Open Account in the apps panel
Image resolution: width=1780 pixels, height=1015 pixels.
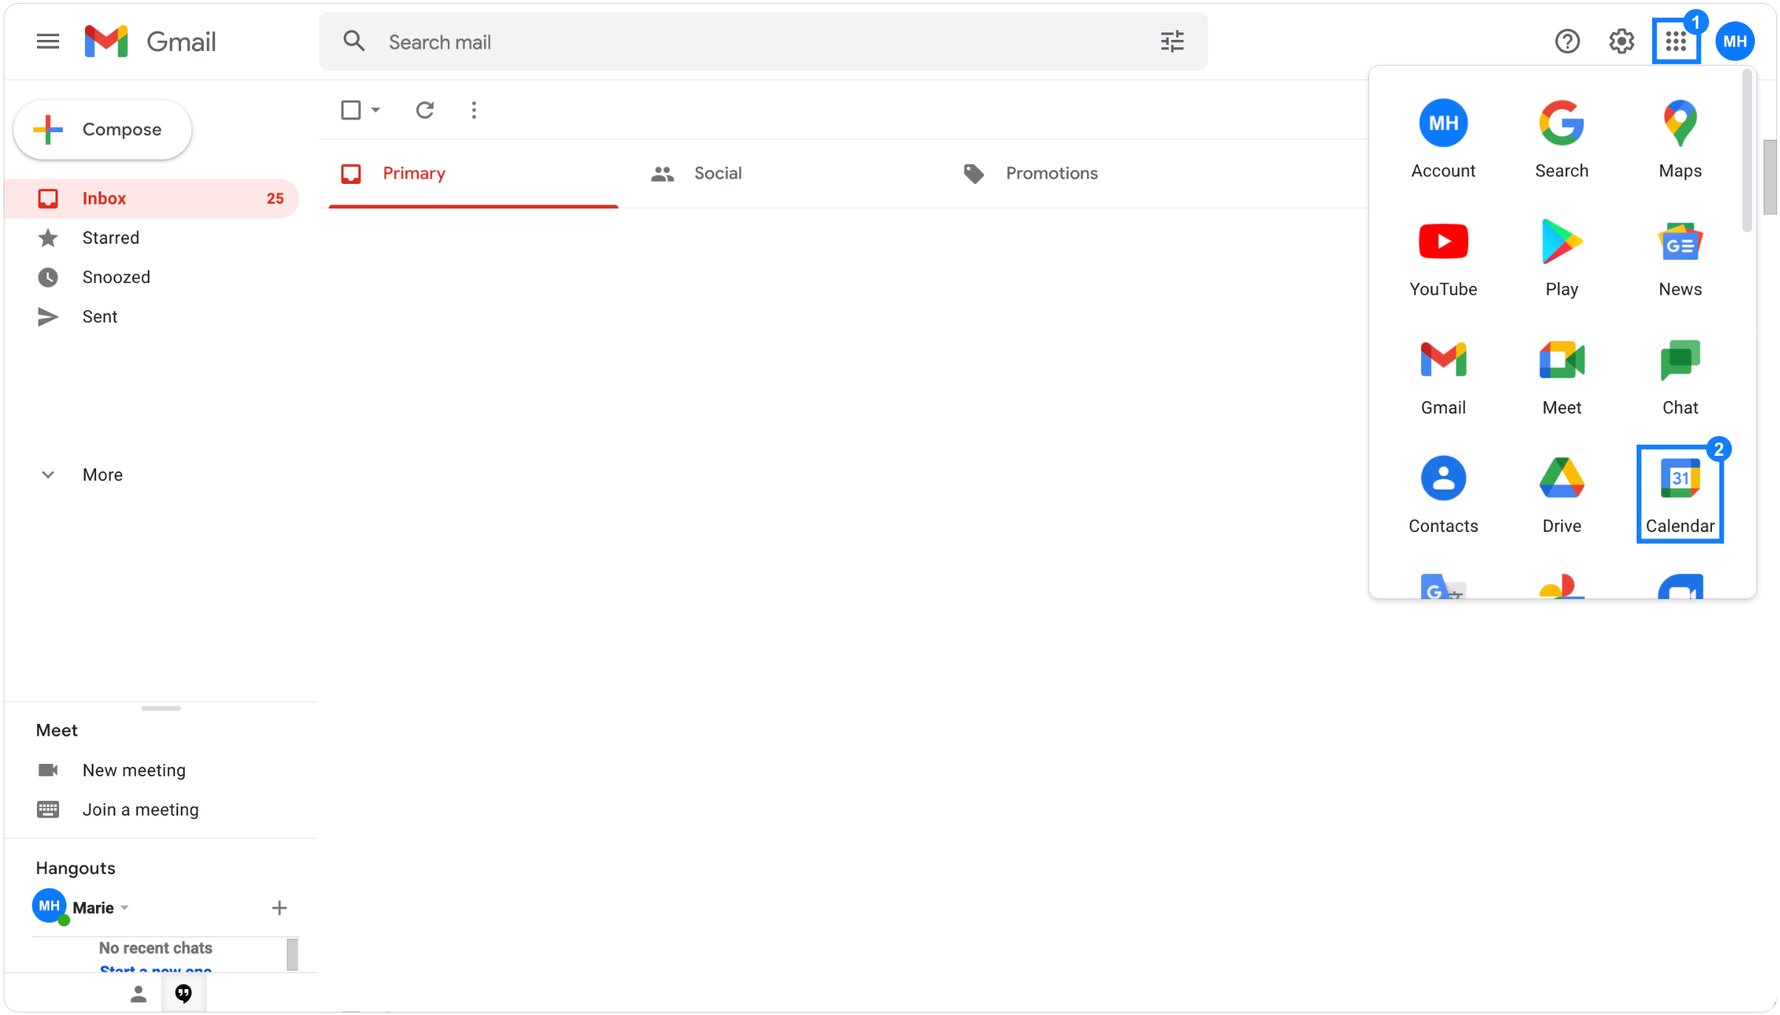coord(1443,139)
